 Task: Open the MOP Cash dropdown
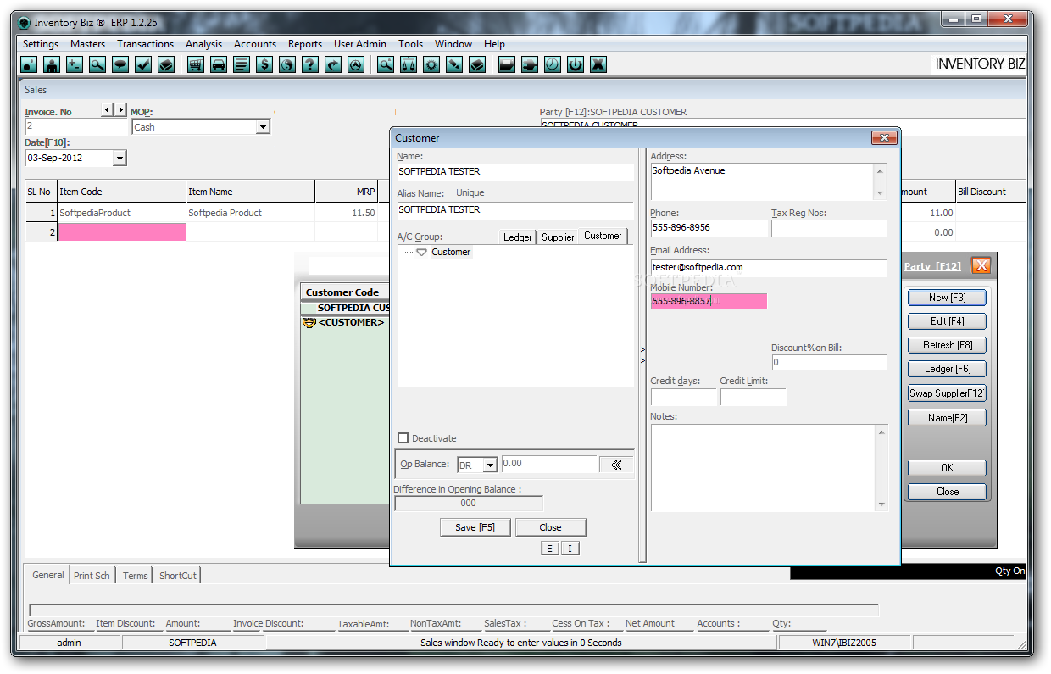click(x=263, y=127)
